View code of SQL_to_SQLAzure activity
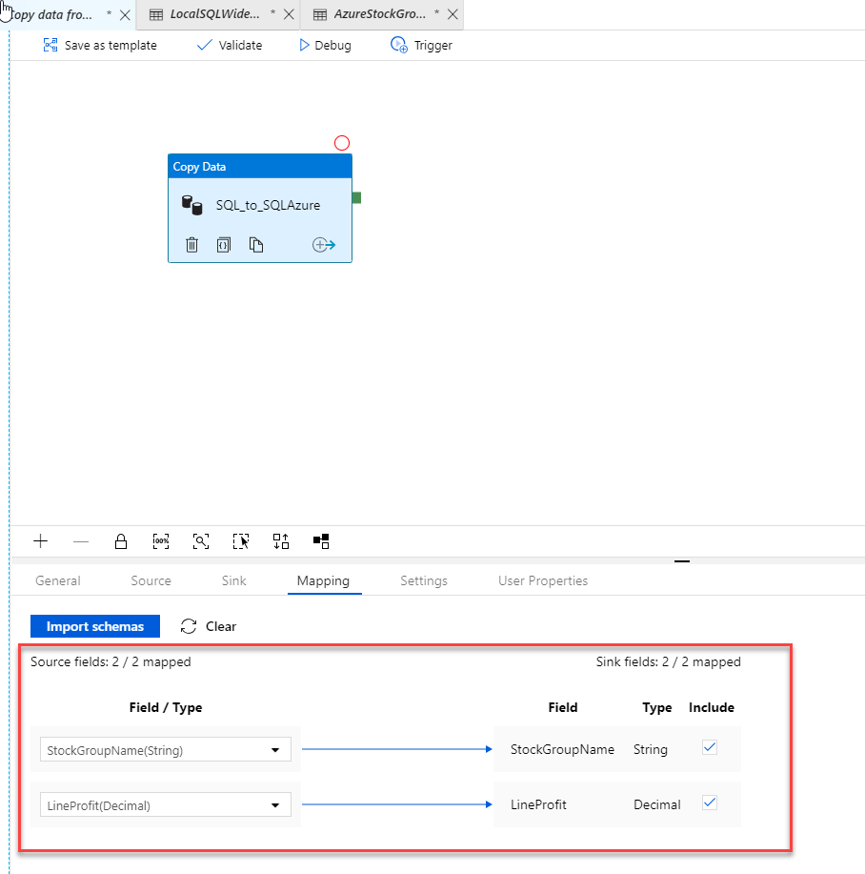 coord(223,245)
